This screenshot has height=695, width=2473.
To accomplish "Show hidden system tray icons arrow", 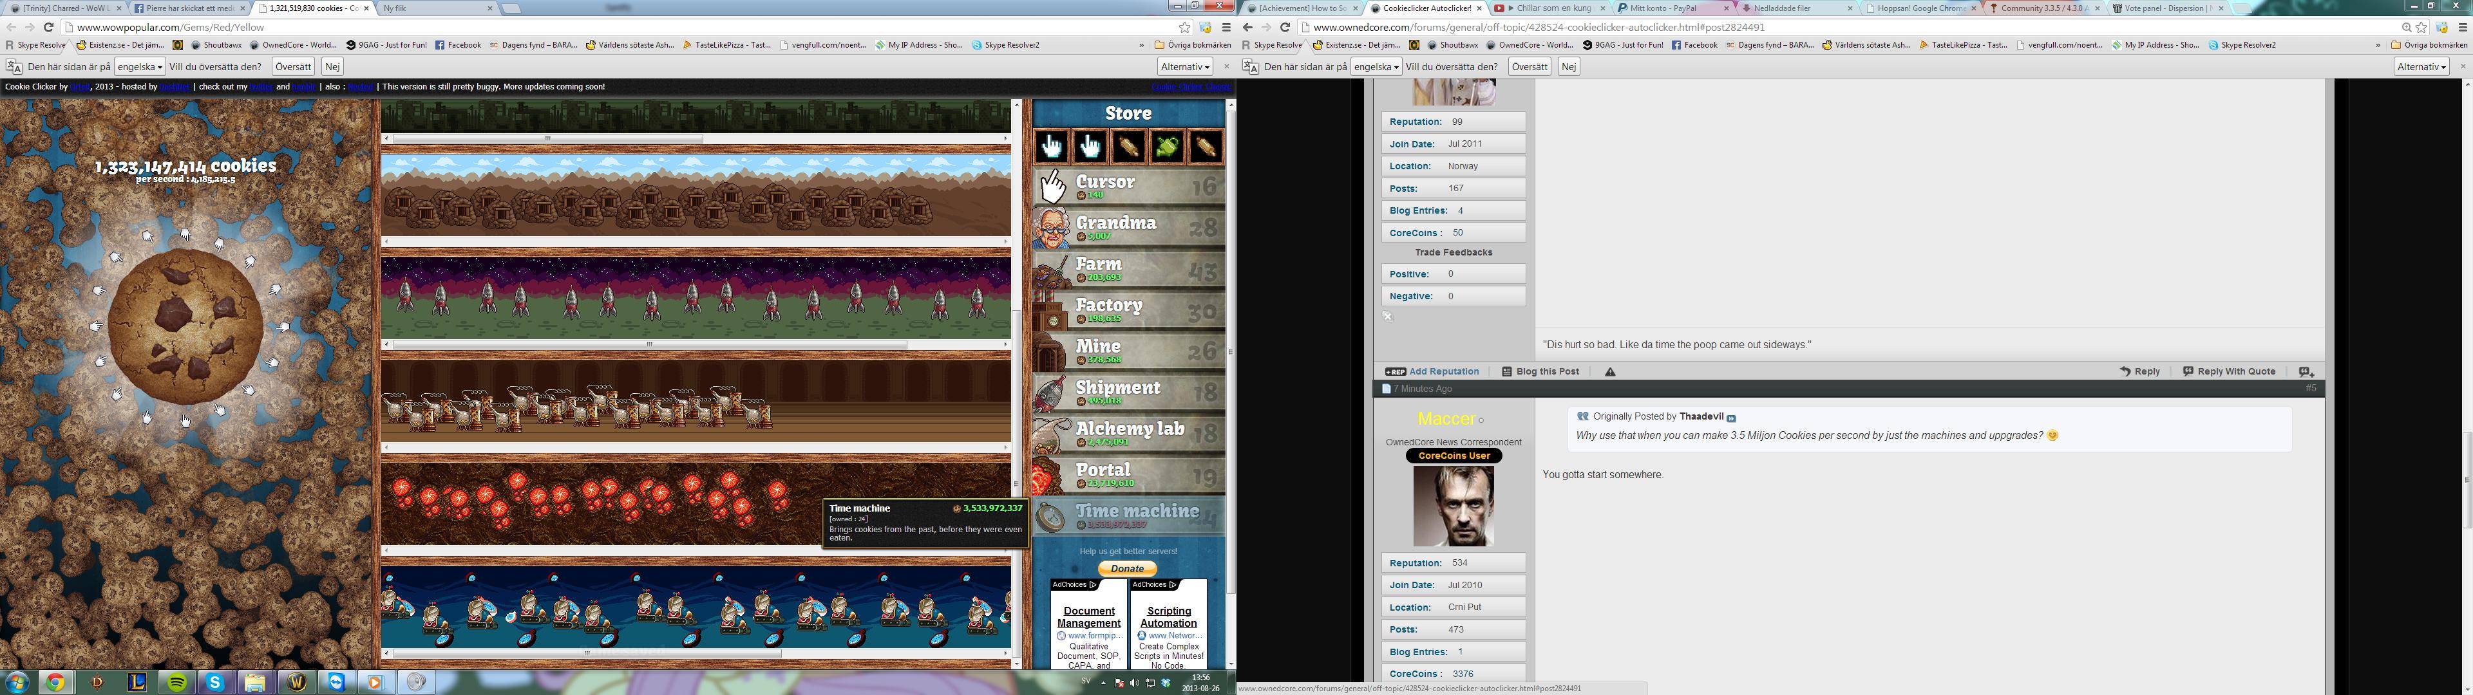I will click(x=1103, y=683).
